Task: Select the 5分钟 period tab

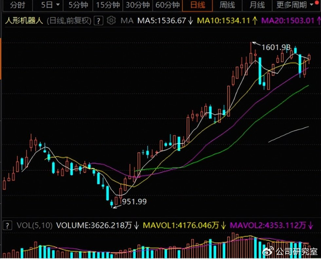Action: [78, 5]
